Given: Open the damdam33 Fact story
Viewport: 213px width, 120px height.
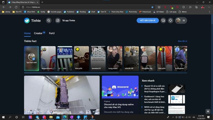Looking at the screenshot, I should (98, 58).
